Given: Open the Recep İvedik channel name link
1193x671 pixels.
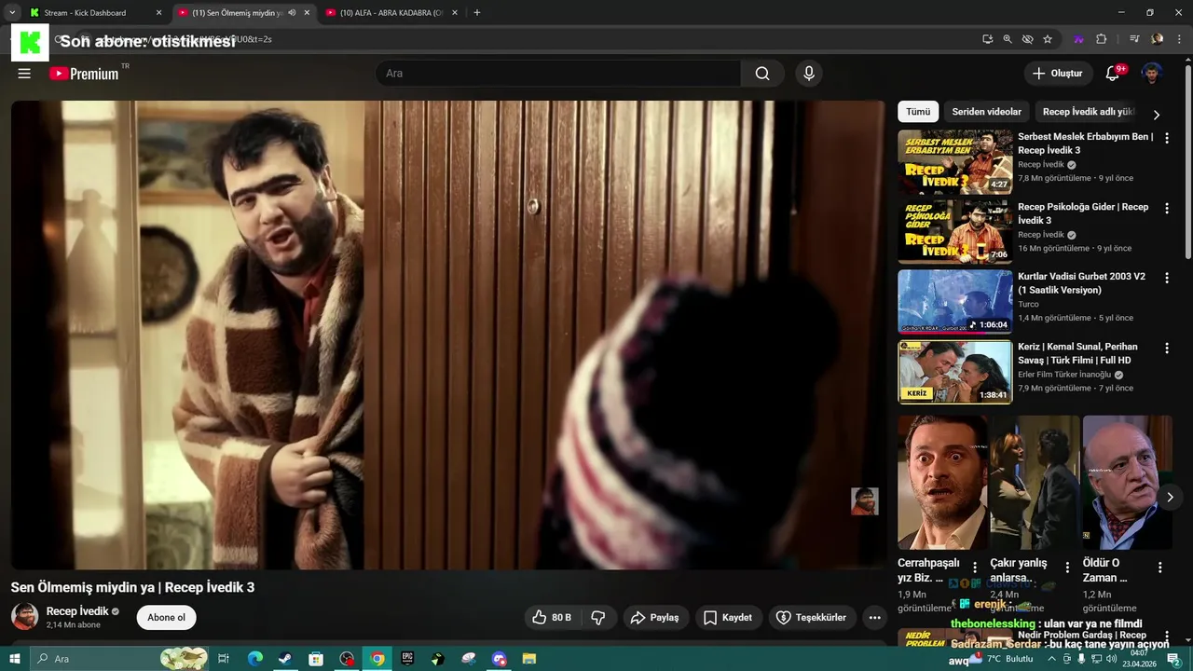Looking at the screenshot, I should (77, 611).
